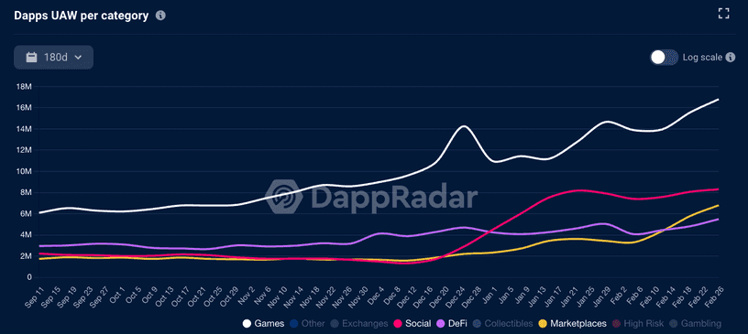
Task: Hide the Marketplaces legend series
Action: 572,324
